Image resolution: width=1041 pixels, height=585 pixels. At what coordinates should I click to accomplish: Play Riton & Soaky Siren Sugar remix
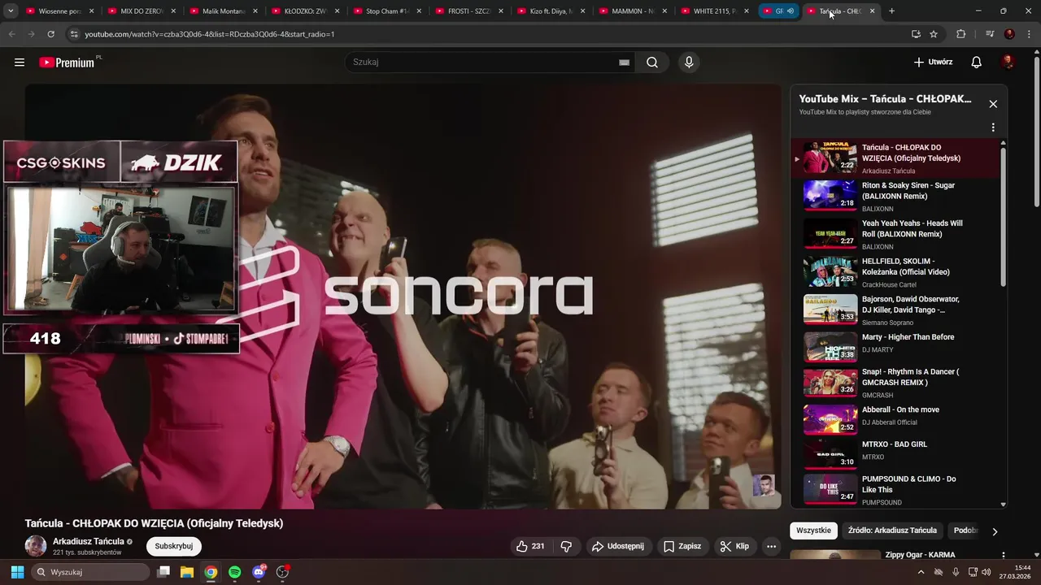895,196
